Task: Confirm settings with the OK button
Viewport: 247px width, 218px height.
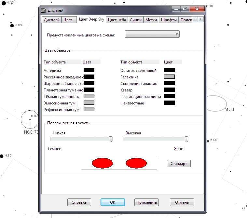Action: (x=113, y=202)
